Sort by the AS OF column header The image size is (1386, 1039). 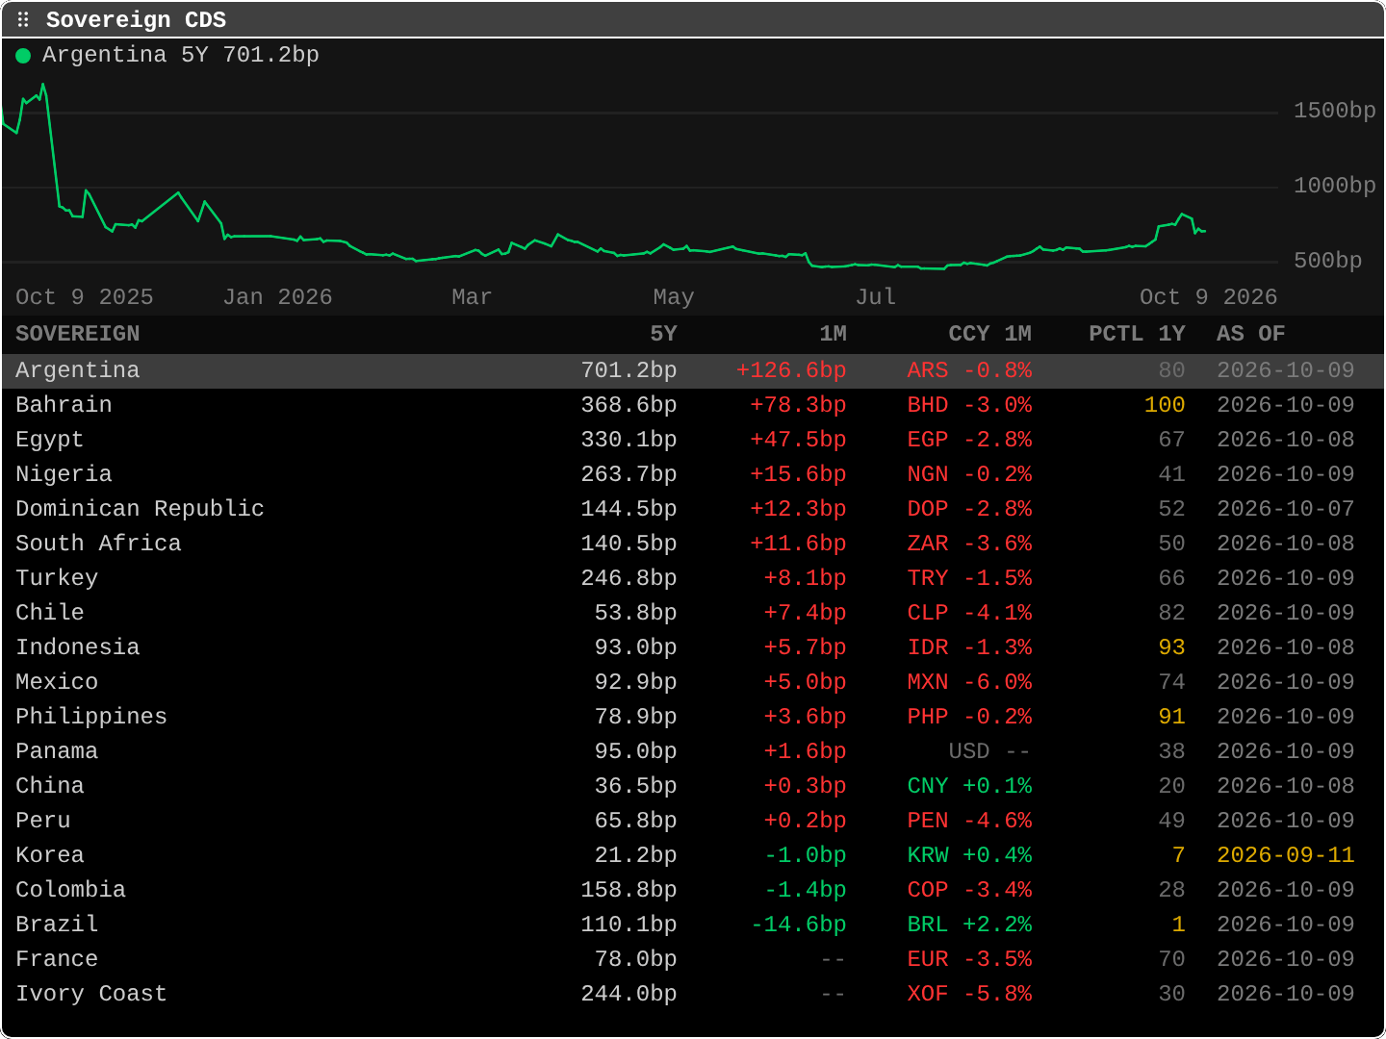pyautogui.click(x=1250, y=334)
